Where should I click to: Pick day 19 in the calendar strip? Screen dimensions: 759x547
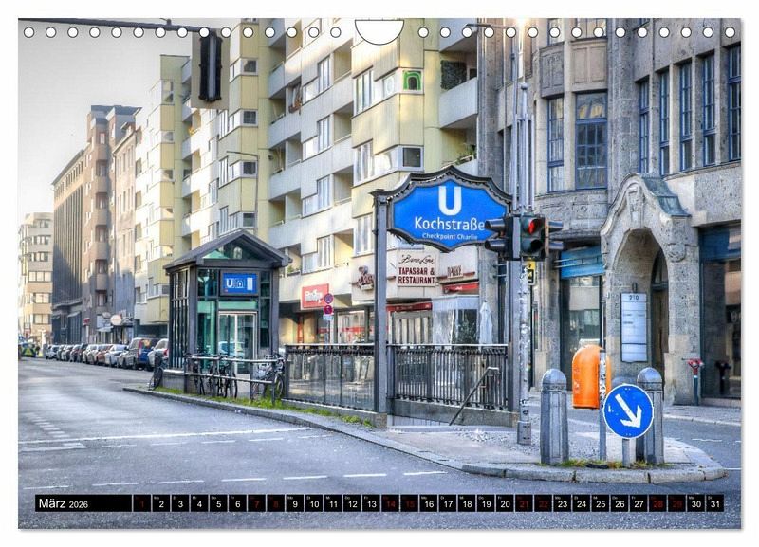[x=486, y=503]
